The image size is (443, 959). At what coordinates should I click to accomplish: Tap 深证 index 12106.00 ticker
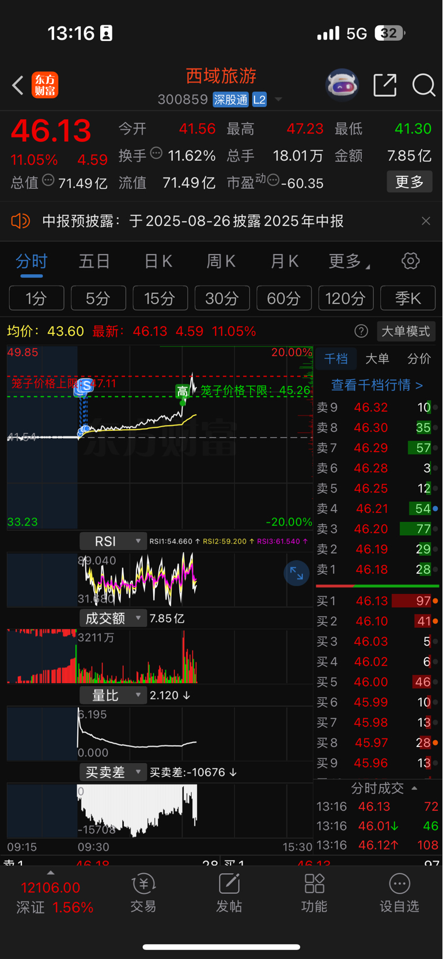point(55,897)
